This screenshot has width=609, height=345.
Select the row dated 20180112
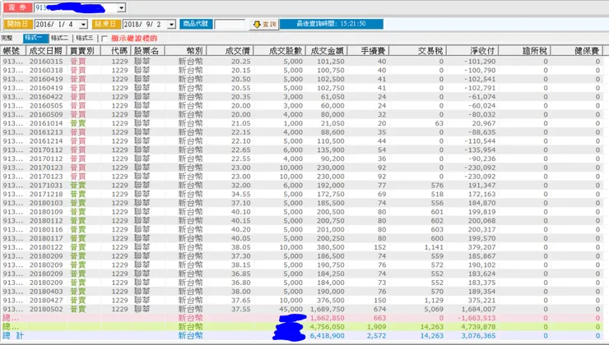[302, 221]
